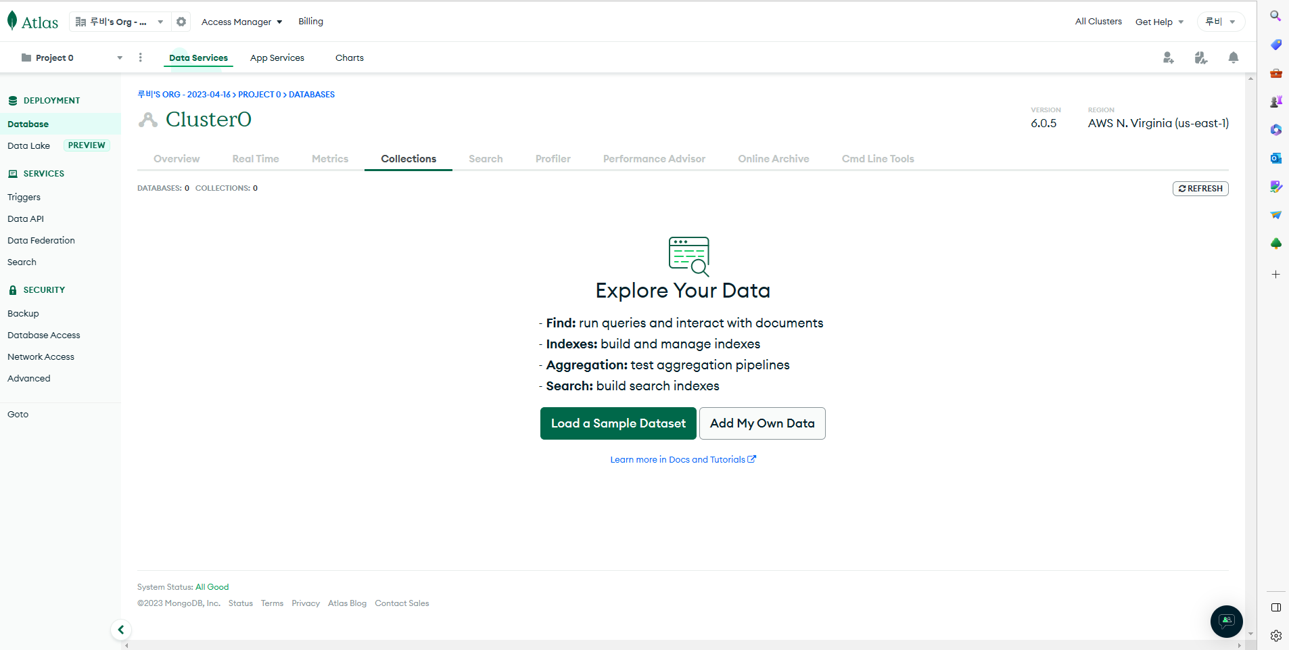
Task: Open Search under Services sidebar
Action: [x=22, y=262]
